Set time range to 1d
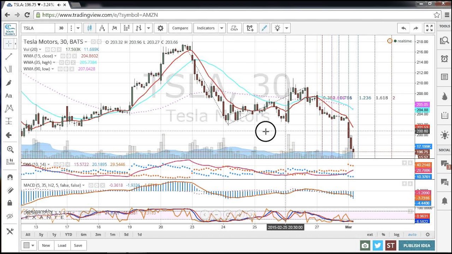 (x=139, y=235)
